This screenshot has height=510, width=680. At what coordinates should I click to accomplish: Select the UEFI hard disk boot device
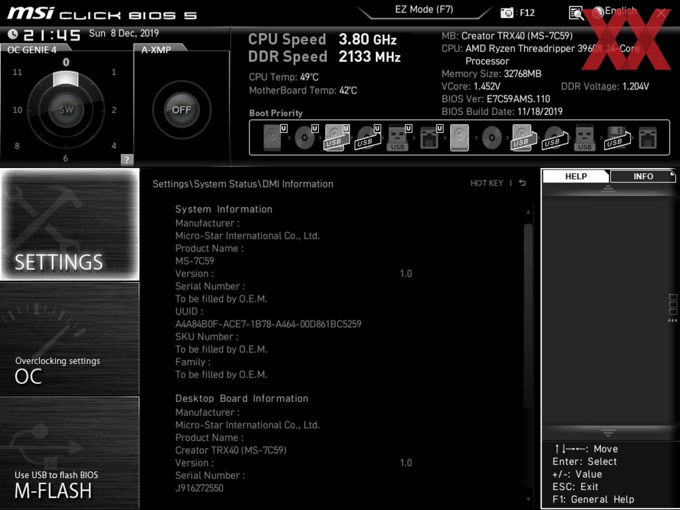pyautogui.click(x=274, y=137)
